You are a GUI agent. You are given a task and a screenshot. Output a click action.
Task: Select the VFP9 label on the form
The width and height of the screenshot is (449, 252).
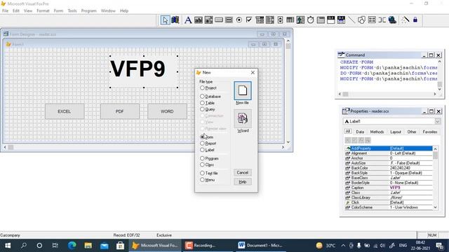[x=143, y=71]
